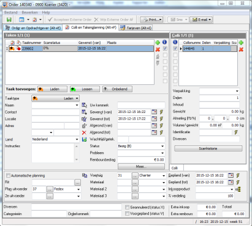Open the Charter vehicle dropdown
The image size is (252, 226).
tap(164, 175)
